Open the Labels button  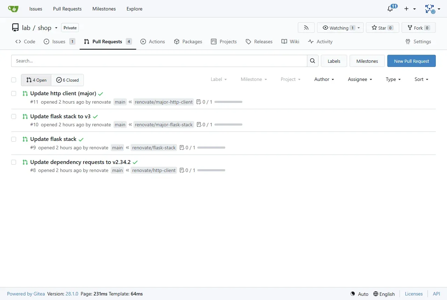[x=334, y=61]
